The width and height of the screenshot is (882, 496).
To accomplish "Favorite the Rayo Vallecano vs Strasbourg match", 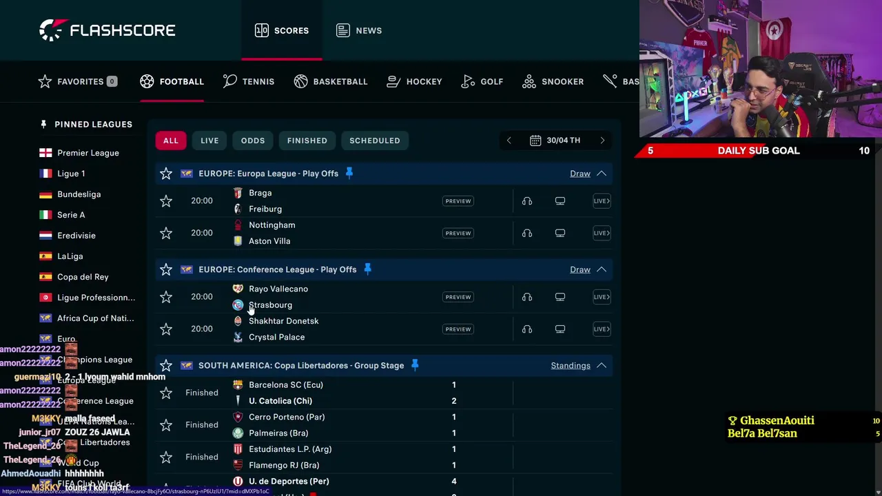I will point(166,297).
